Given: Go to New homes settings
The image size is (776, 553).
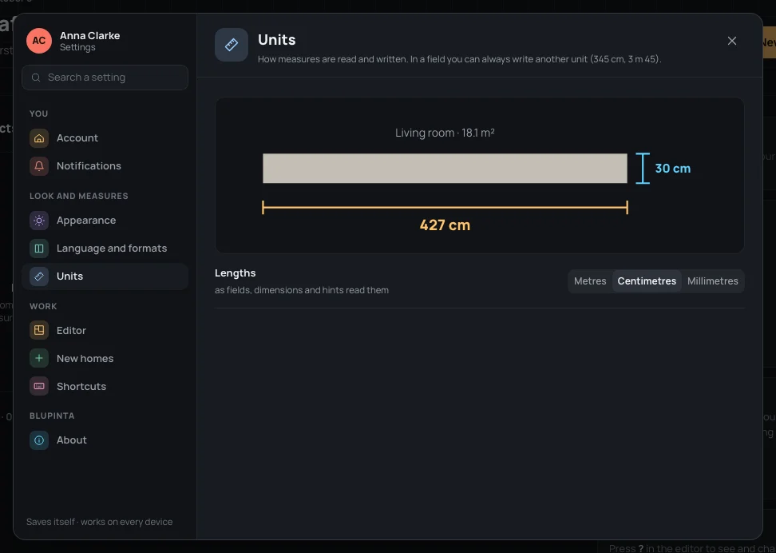Looking at the screenshot, I should 105,358.
